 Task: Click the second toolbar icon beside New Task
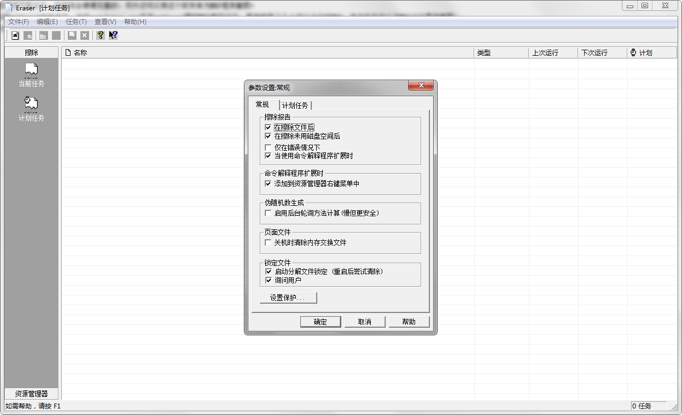(x=28, y=35)
